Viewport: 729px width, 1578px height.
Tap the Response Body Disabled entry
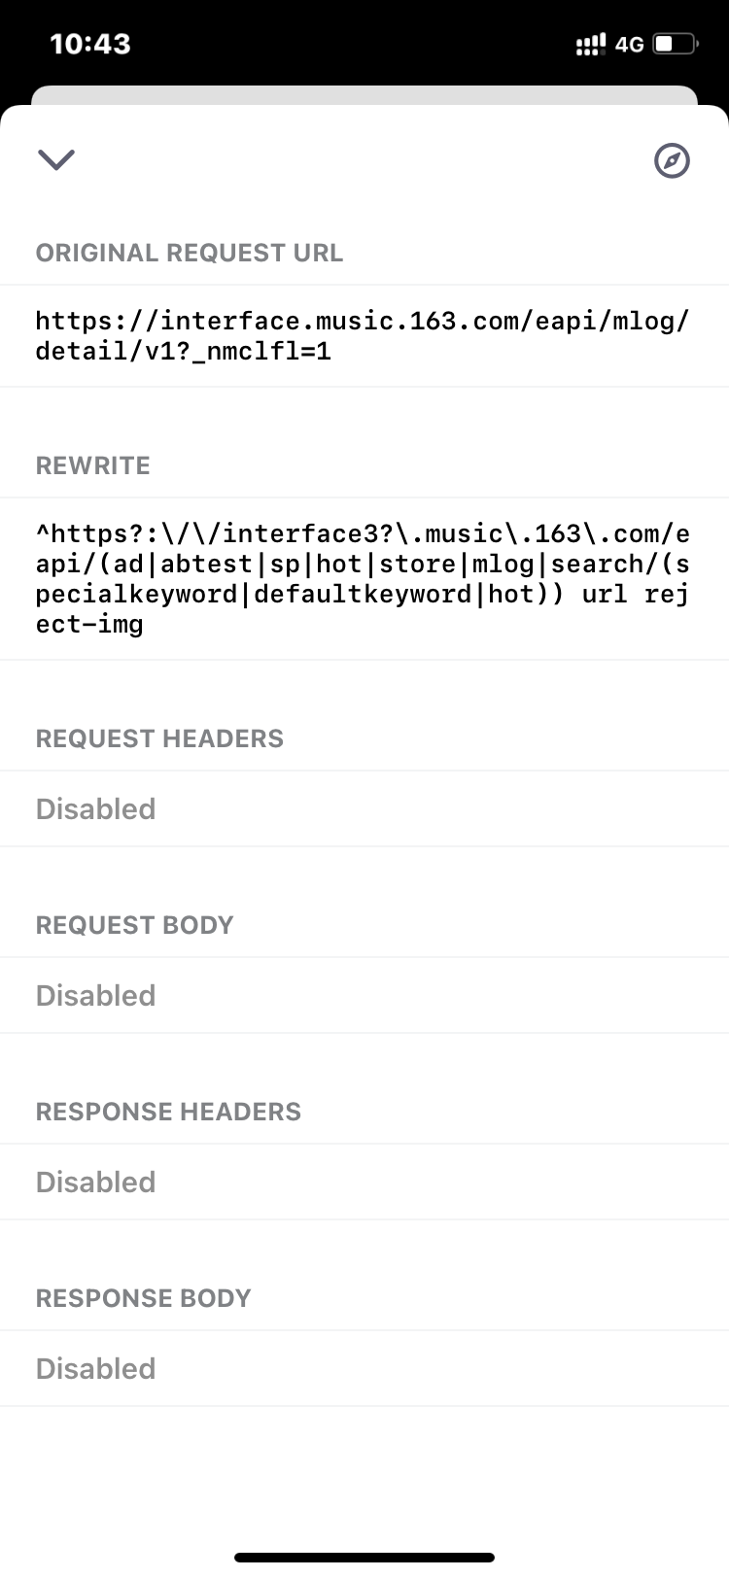(x=95, y=1368)
